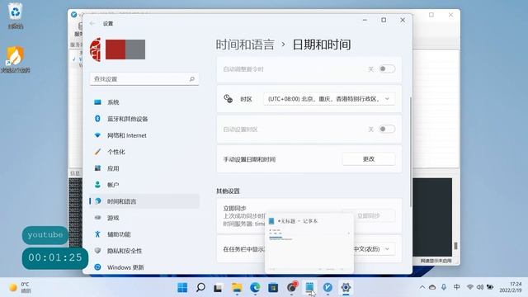This screenshot has height=297, width=528.
Task: Open the 时区 UTC+08:00 dropdown
Action: (329, 99)
